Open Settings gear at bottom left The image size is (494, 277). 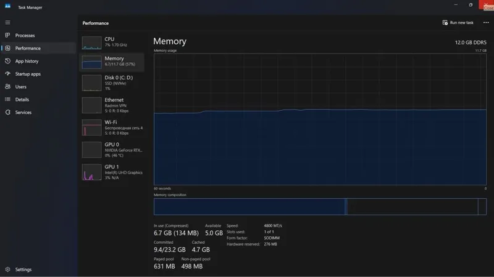[x=7, y=270]
